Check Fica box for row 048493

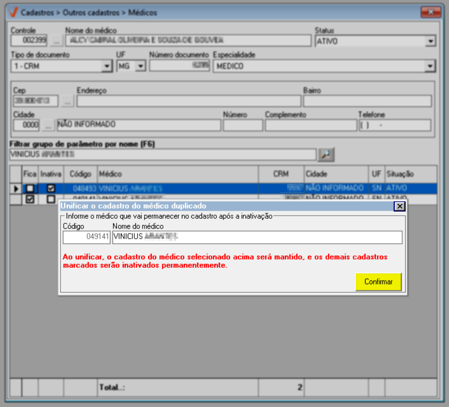click(x=30, y=188)
